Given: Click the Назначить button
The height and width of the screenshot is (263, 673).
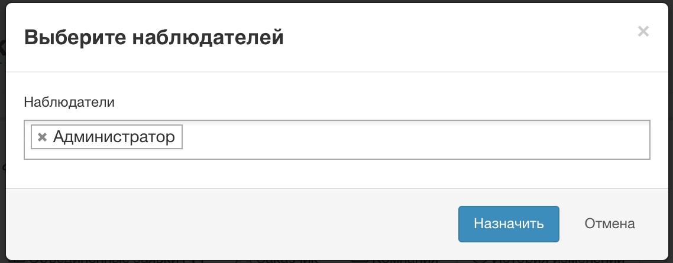Looking at the screenshot, I should coord(509,224).
